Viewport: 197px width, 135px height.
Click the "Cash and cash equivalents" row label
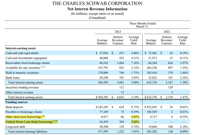click(x=22, y=53)
